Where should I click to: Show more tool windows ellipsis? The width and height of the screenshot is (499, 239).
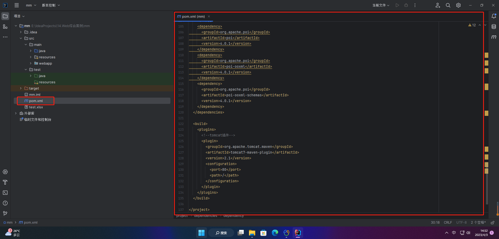pos(5,37)
